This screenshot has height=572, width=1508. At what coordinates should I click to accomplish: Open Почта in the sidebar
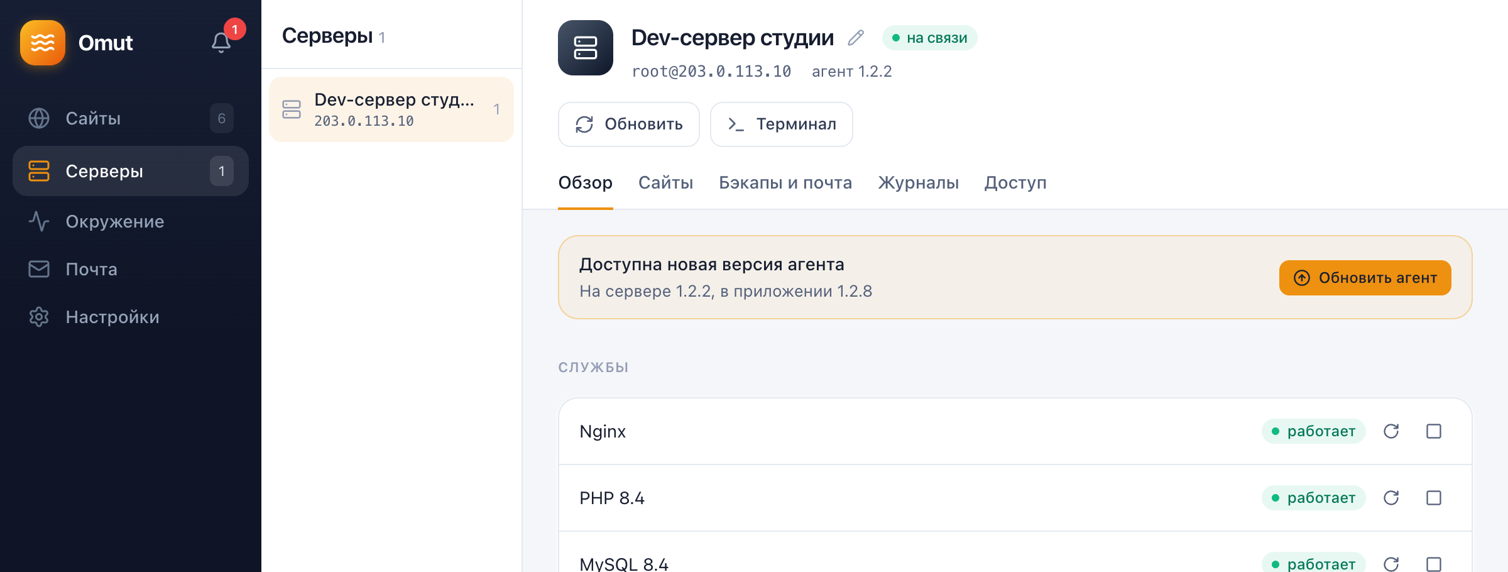click(131, 269)
